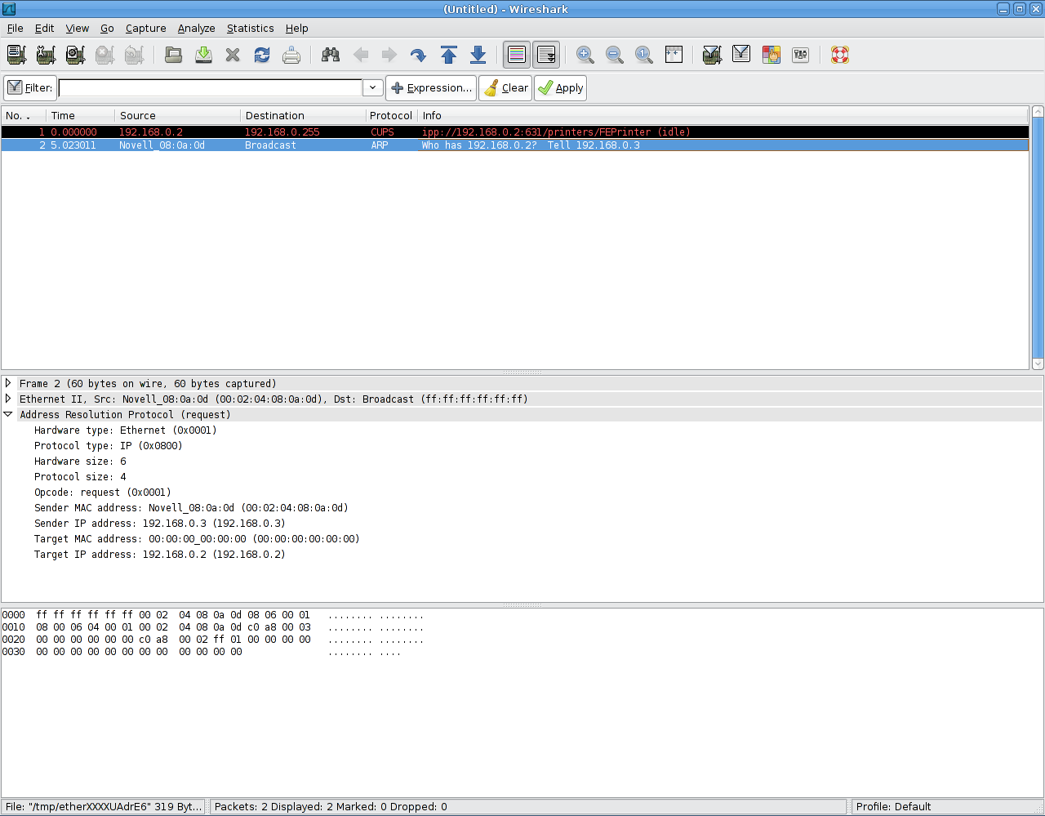This screenshot has height=816, width=1045.
Task: Open help lifebuoy icon
Action: [840, 55]
